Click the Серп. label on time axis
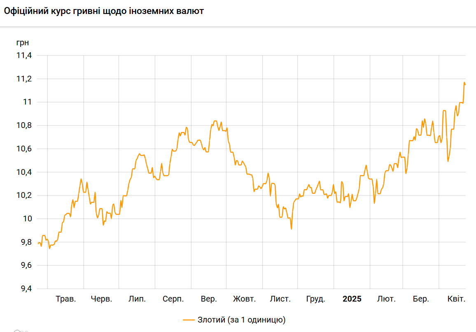The width and height of the screenshot is (476, 332). [173, 299]
